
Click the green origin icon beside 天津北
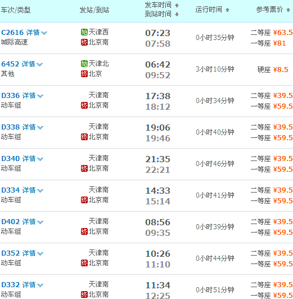pyautogui.click(x=84, y=64)
